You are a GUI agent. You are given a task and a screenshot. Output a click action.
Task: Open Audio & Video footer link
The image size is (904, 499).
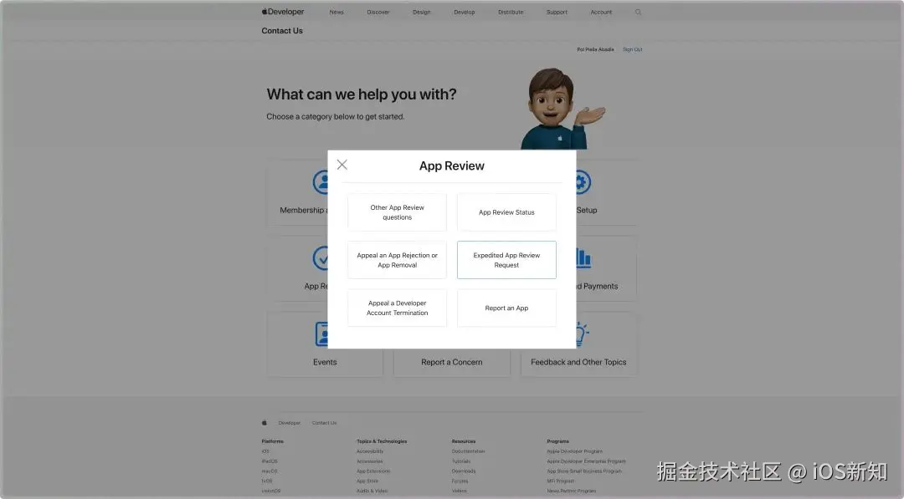372,491
